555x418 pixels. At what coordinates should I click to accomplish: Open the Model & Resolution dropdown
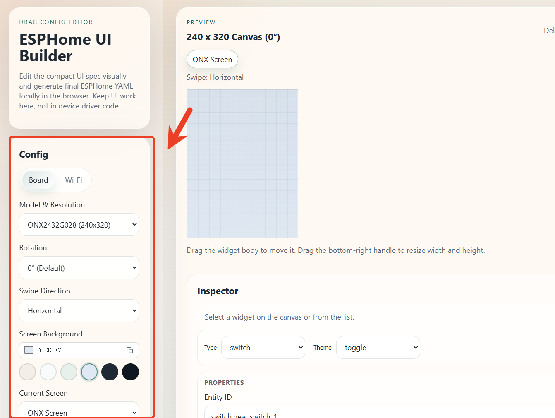coord(79,225)
